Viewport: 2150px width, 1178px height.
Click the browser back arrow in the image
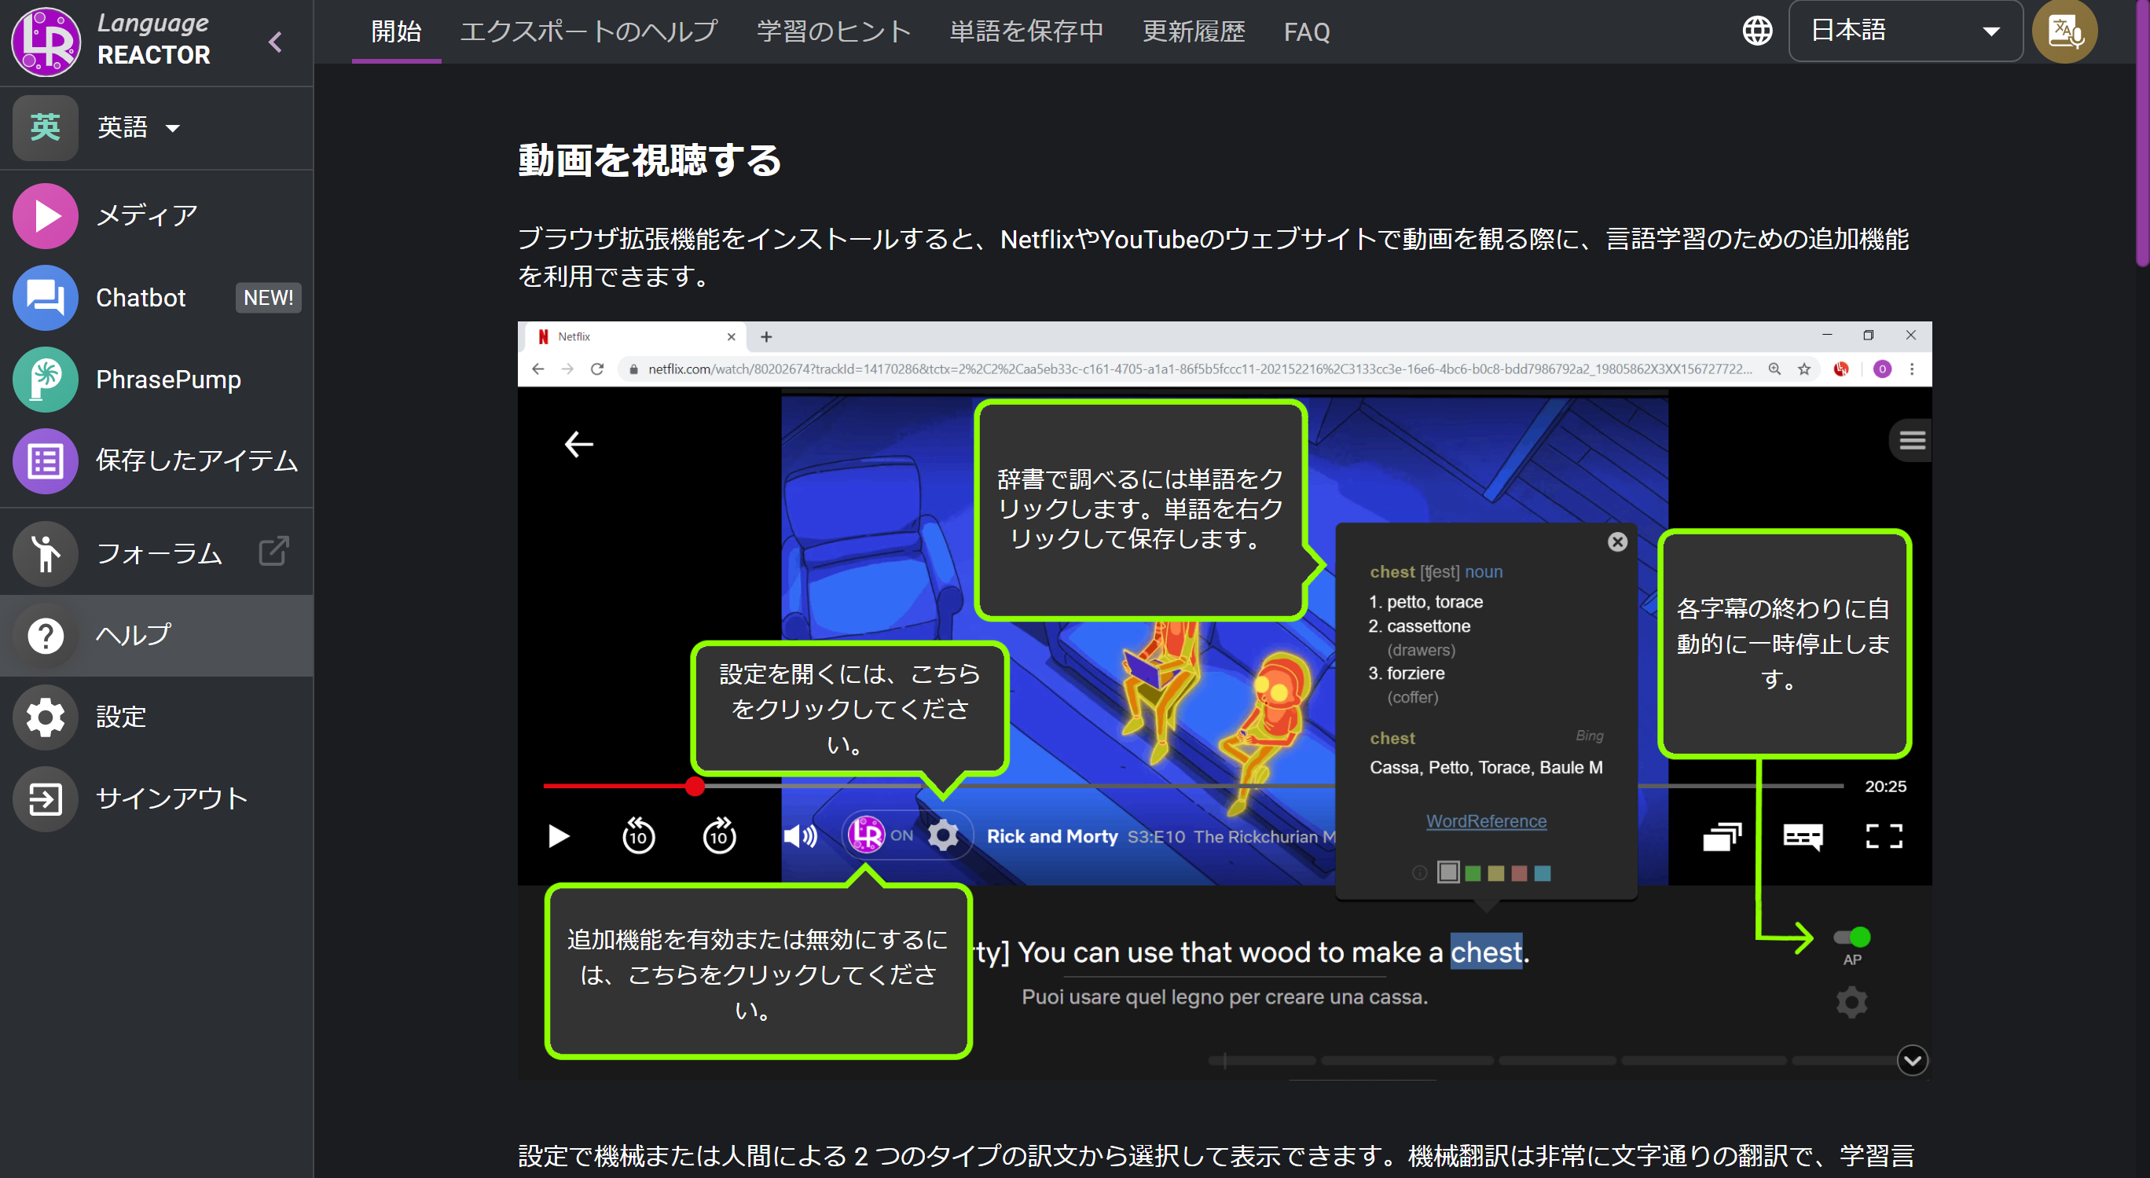point(537,369)
